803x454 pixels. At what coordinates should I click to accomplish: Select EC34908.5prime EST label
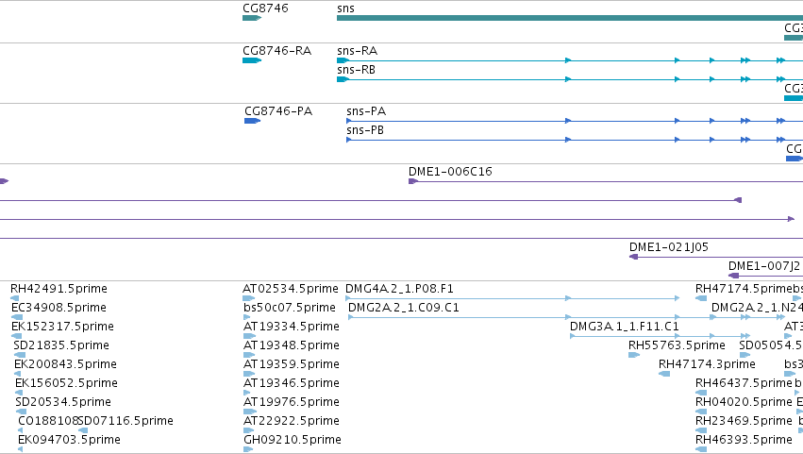point(59,308)
